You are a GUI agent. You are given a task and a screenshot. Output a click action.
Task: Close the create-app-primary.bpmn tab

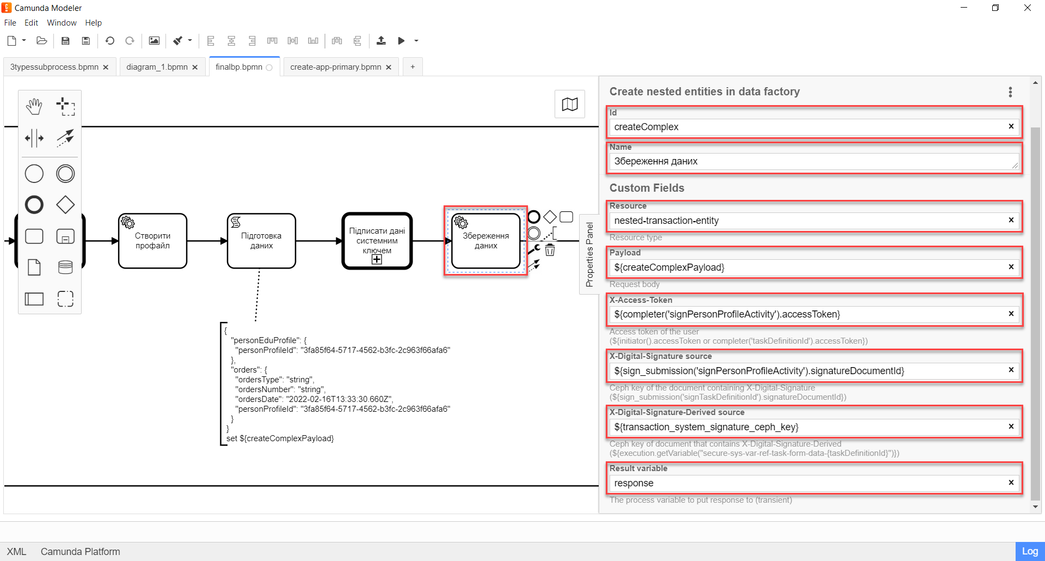[x=389, y=67]
